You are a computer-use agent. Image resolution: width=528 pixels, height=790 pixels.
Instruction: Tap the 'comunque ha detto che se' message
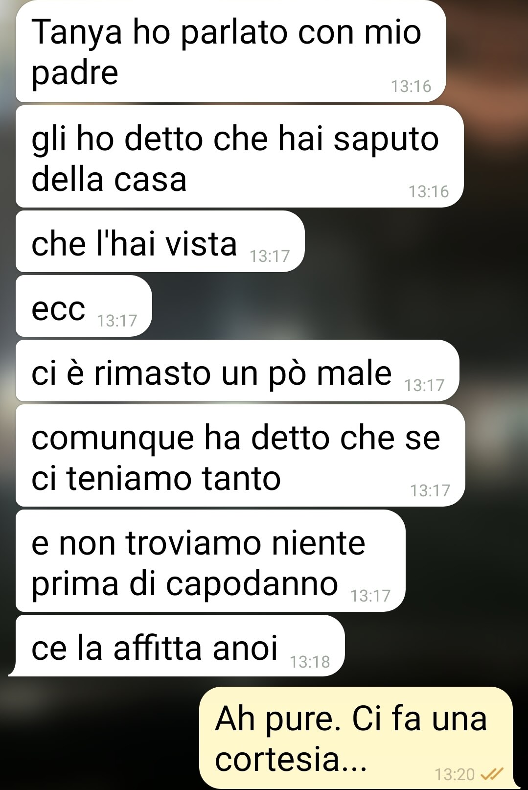[240, 456]
